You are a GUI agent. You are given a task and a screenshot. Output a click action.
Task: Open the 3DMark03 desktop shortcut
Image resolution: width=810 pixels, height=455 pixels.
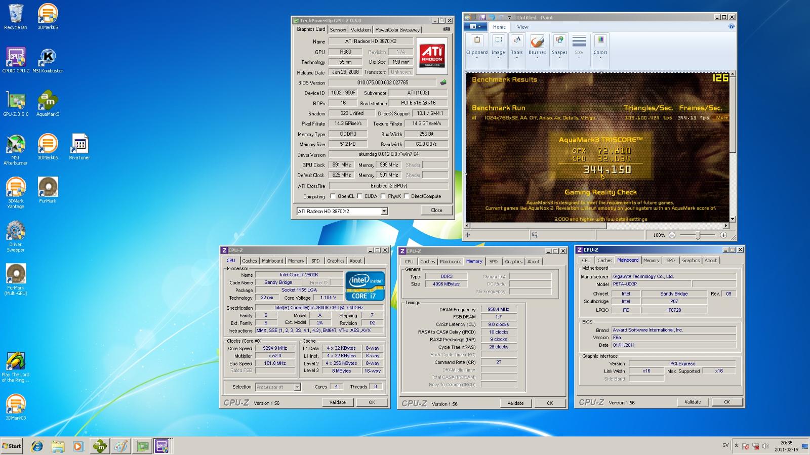pos(16,408)
